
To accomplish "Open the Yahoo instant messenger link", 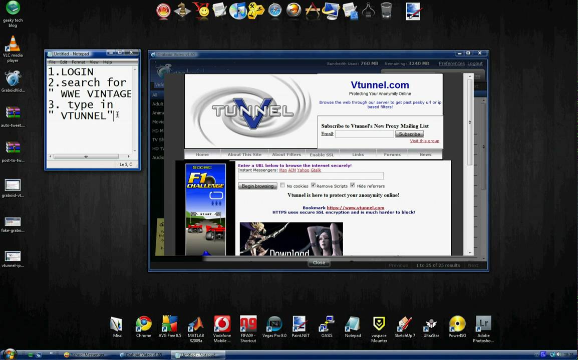I will [303, 170].
